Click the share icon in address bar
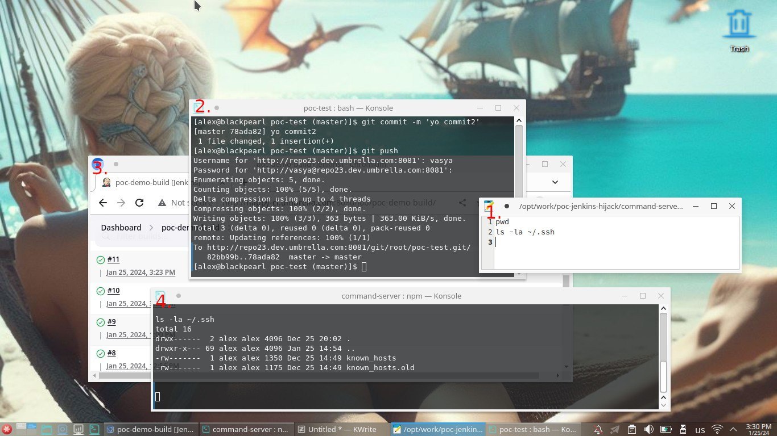 [x=463, y=203]
